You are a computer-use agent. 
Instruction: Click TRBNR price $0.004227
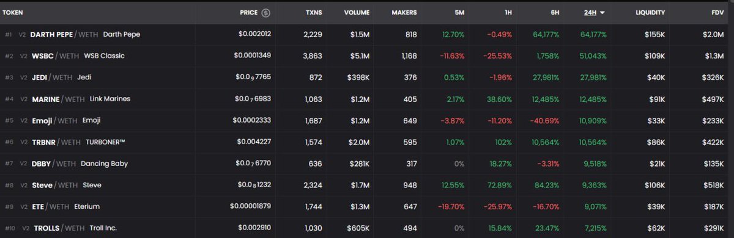(254, 142)
